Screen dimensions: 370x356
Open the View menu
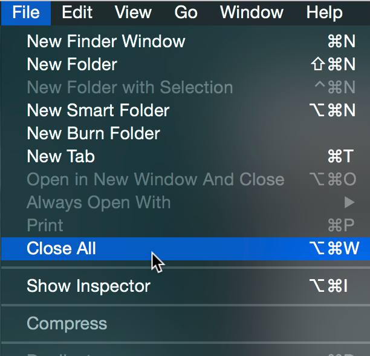(133, 13)
